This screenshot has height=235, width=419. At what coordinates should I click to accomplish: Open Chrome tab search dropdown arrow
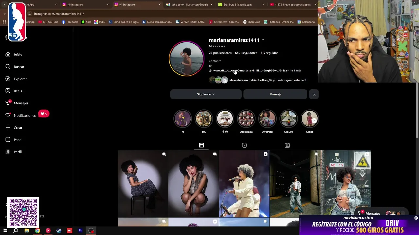coord(4,5)
